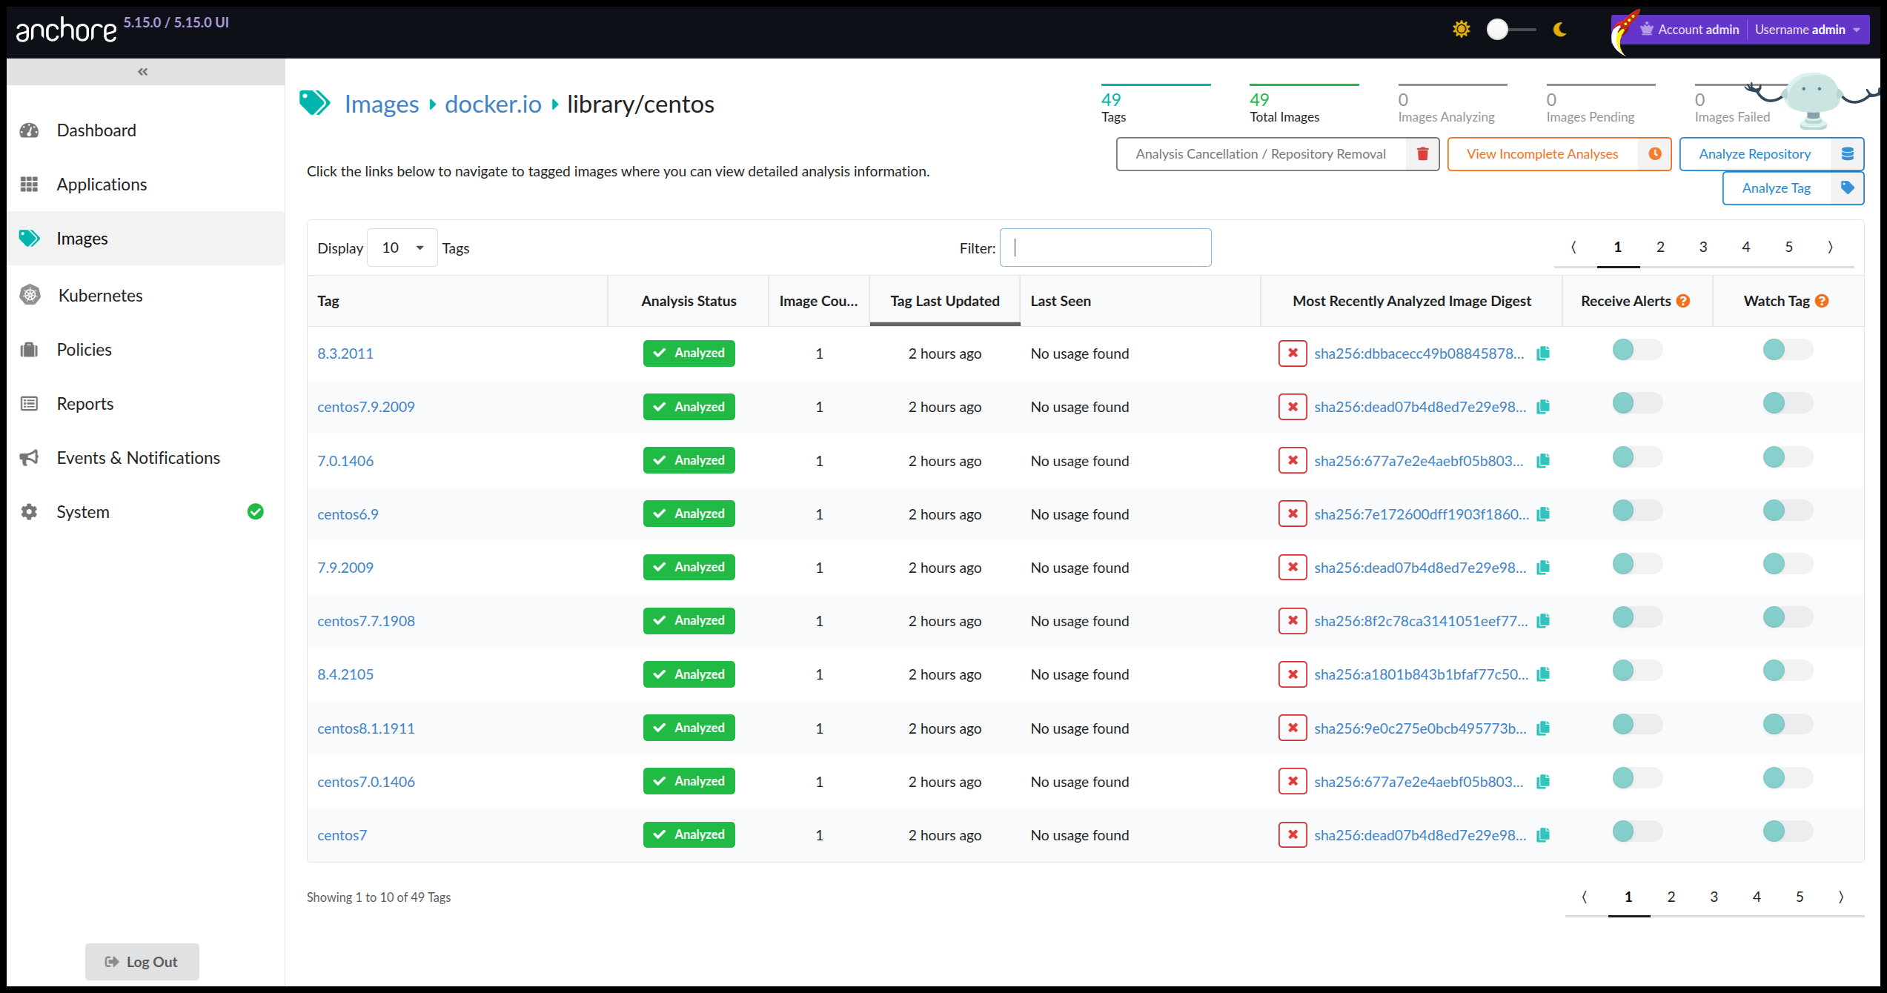The width and height of the screenshot is (1887, 993).
Task: Click Kubernetes wheel icon in sidebar
Action: coord(30,296)
